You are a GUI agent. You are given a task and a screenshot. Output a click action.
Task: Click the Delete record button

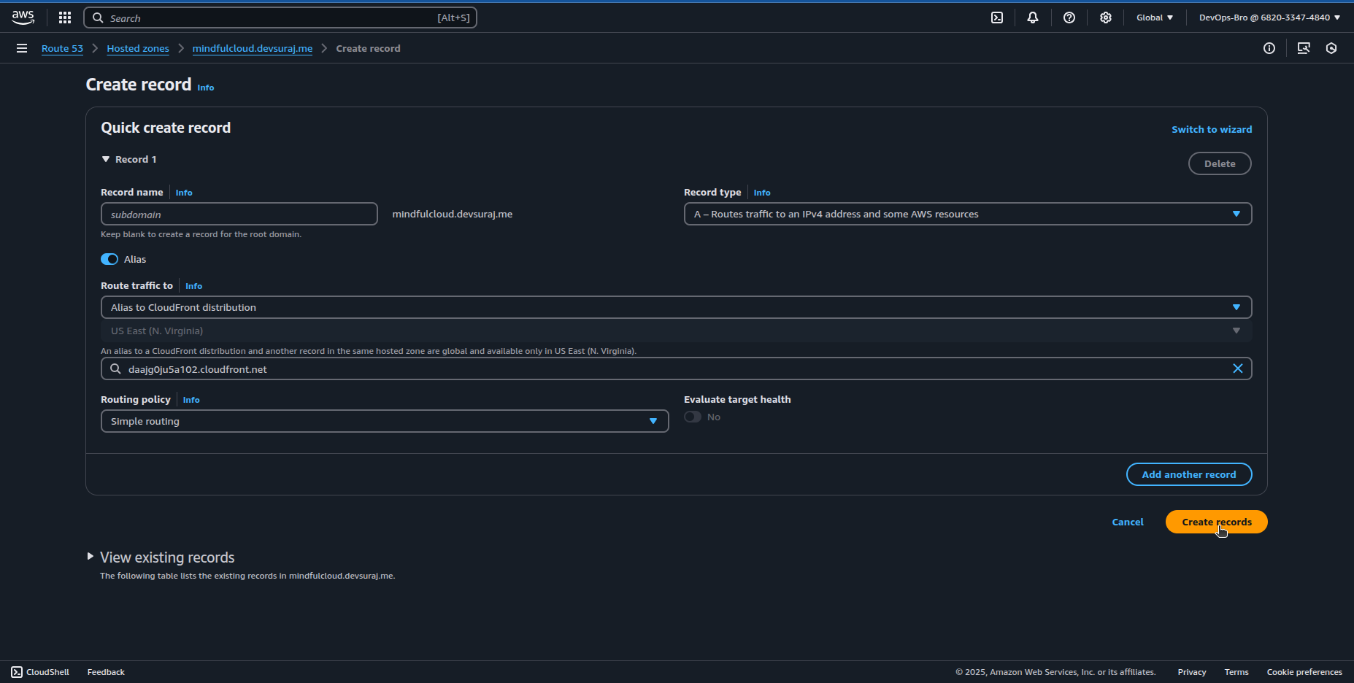[1220, 163]
